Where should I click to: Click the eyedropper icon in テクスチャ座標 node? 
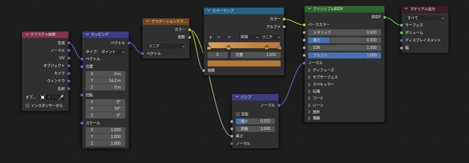(61, 97)
